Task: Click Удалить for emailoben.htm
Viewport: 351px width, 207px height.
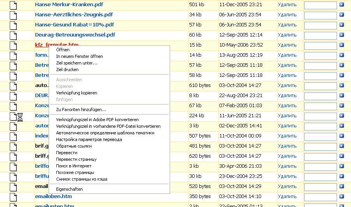Action: pyautogui.click(x=287, y=197)
